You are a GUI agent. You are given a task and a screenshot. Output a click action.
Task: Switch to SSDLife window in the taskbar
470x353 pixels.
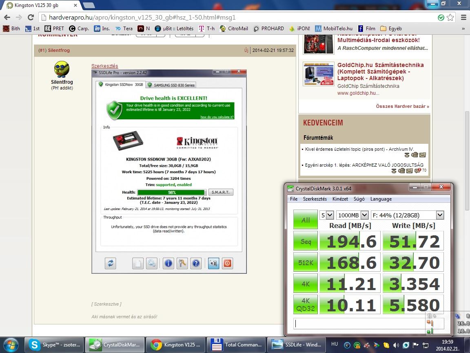point(297,345)
